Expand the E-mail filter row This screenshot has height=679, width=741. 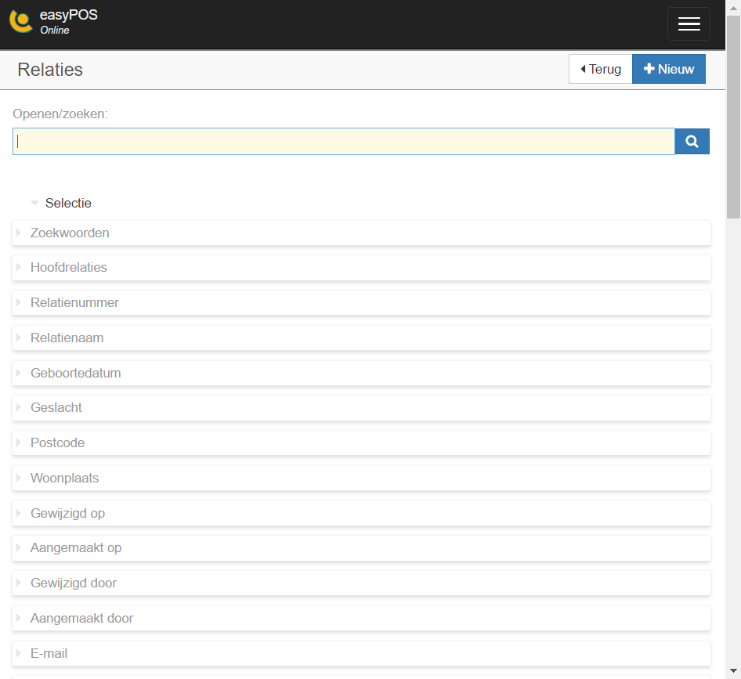click(x=362, y=653)
